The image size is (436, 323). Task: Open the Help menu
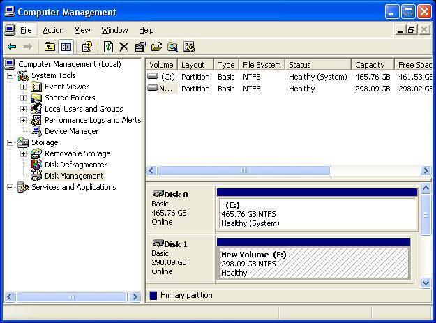[x=146, y=30]
